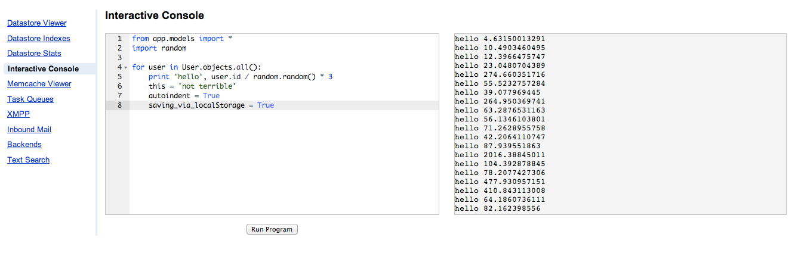Viewport: 798px width, 253px height.
Task: Open the XMPP page link
Action: (19, 114)
